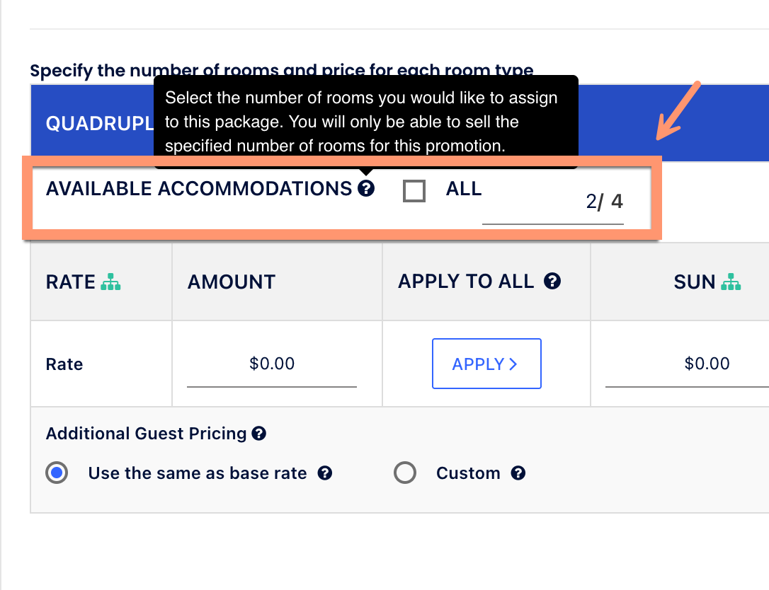Check the ALL accommodations checkbox

tap(414, 191)
